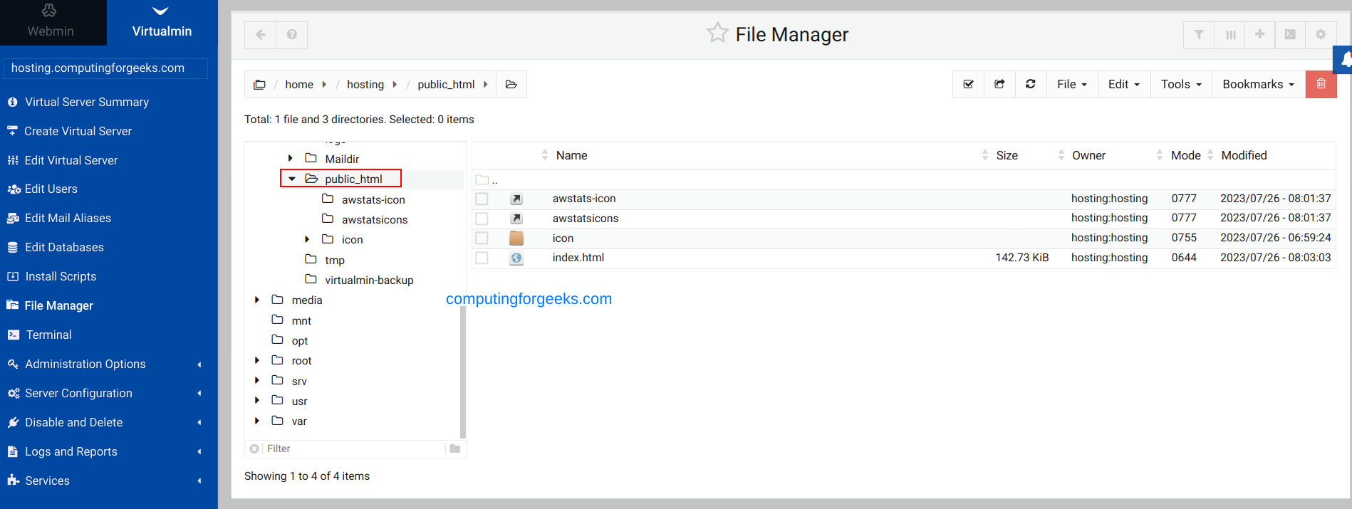Check the box beside awstats-icon
This screenshot has height=509, width=1352.
point(482,199)
